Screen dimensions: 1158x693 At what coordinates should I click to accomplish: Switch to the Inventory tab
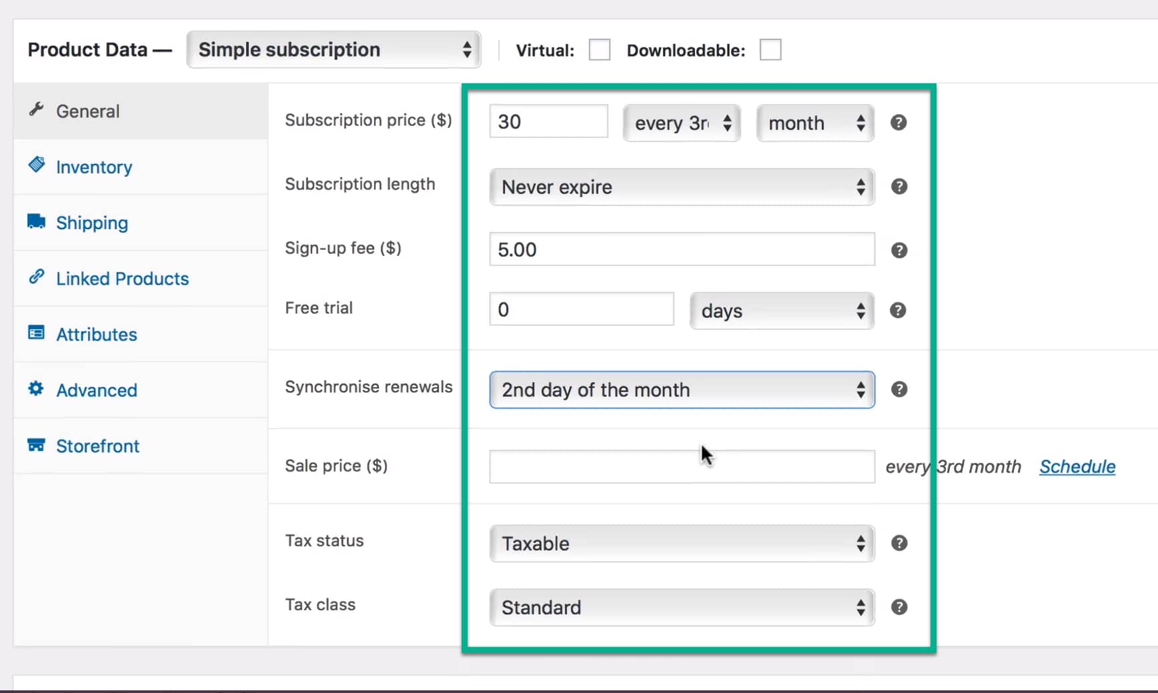(93, 167)
